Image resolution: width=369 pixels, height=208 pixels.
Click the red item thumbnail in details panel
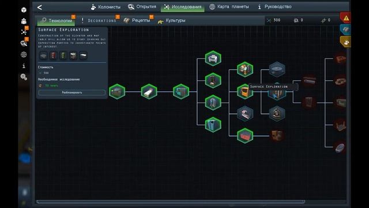(x=54, y=56)
